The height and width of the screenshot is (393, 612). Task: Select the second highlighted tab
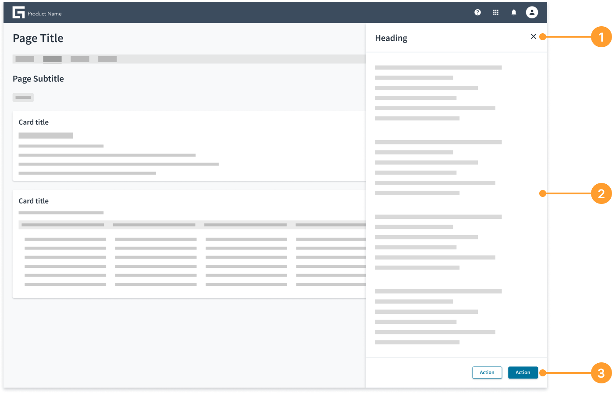52,59
